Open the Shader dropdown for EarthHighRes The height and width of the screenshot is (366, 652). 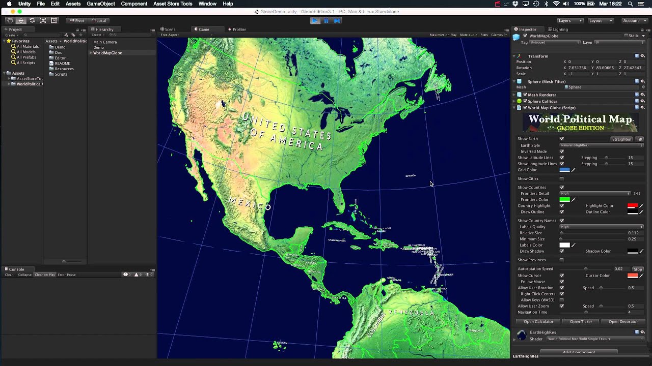595,339
